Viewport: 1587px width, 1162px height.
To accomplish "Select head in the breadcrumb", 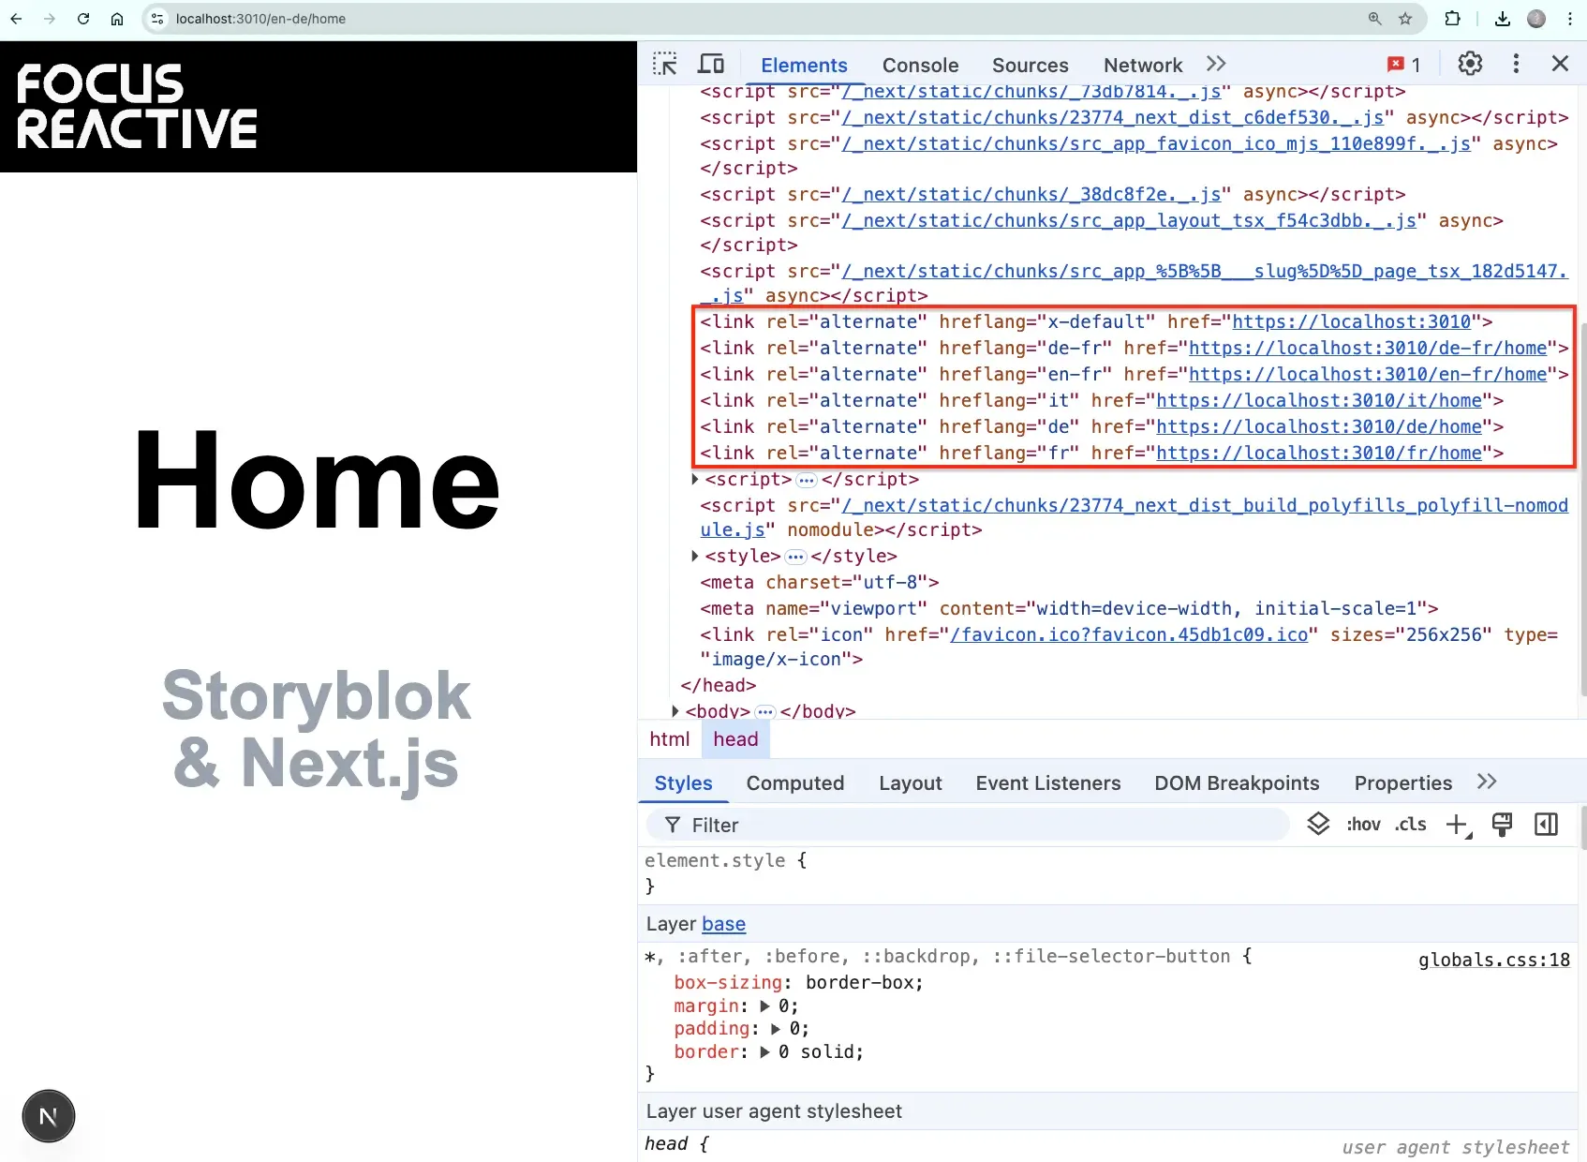I will pos(735,739).
